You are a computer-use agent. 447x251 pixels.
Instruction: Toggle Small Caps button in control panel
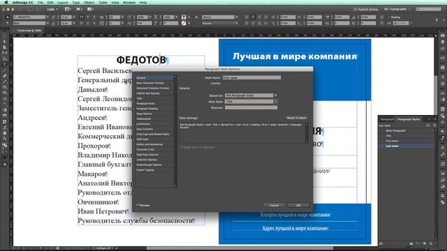pos(82,23)
